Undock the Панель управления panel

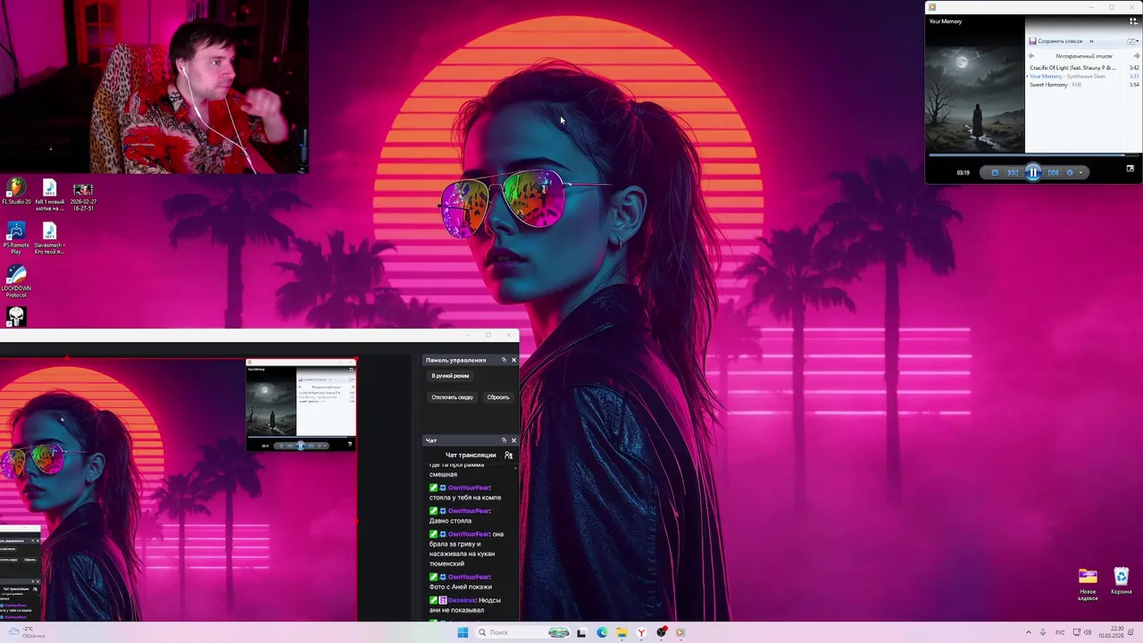pos(504,360)
